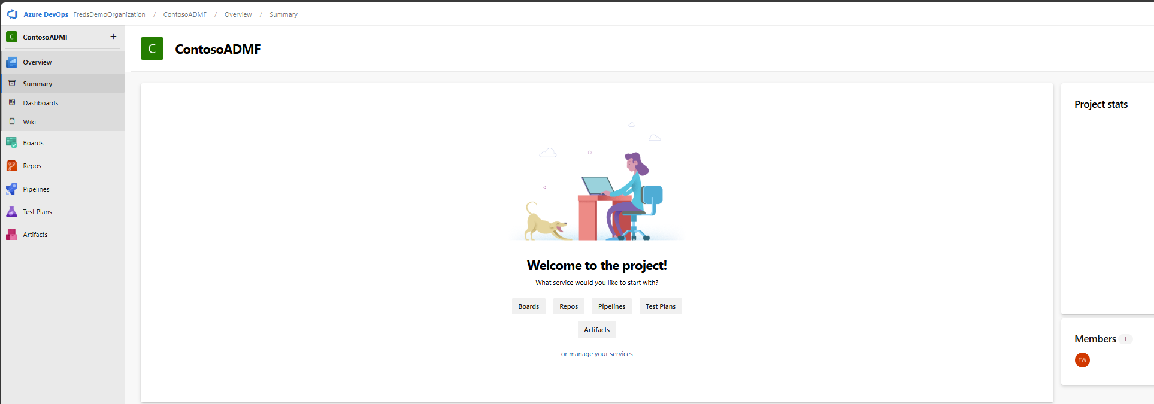This screenshot has height=404, width=1154.
Task: Select the Overview breadcrumb
Action: 238,14
